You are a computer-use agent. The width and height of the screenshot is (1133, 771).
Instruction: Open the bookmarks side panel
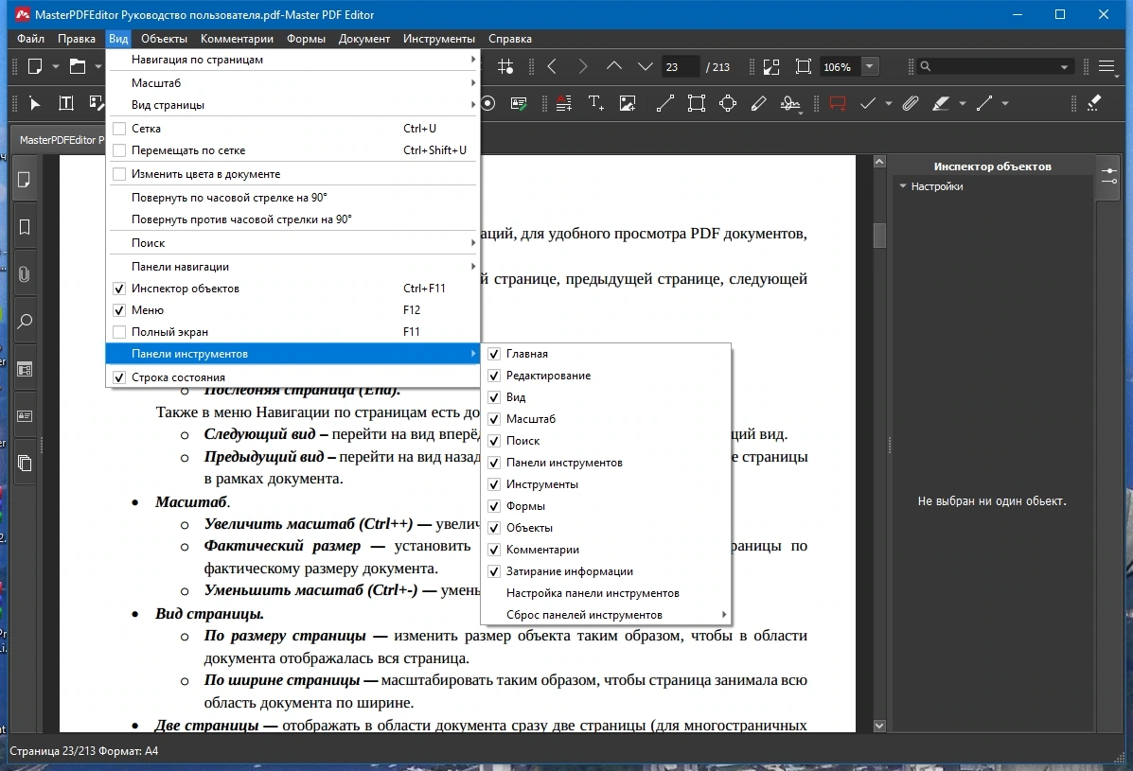25,227
